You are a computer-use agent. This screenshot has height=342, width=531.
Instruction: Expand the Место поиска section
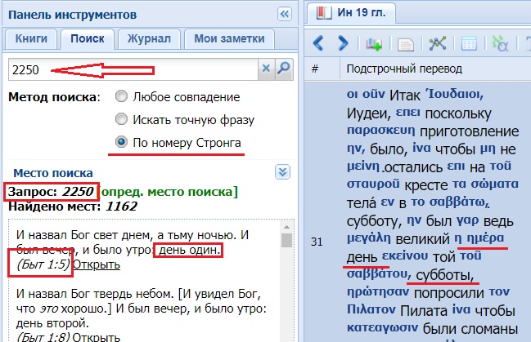point(282,171)
